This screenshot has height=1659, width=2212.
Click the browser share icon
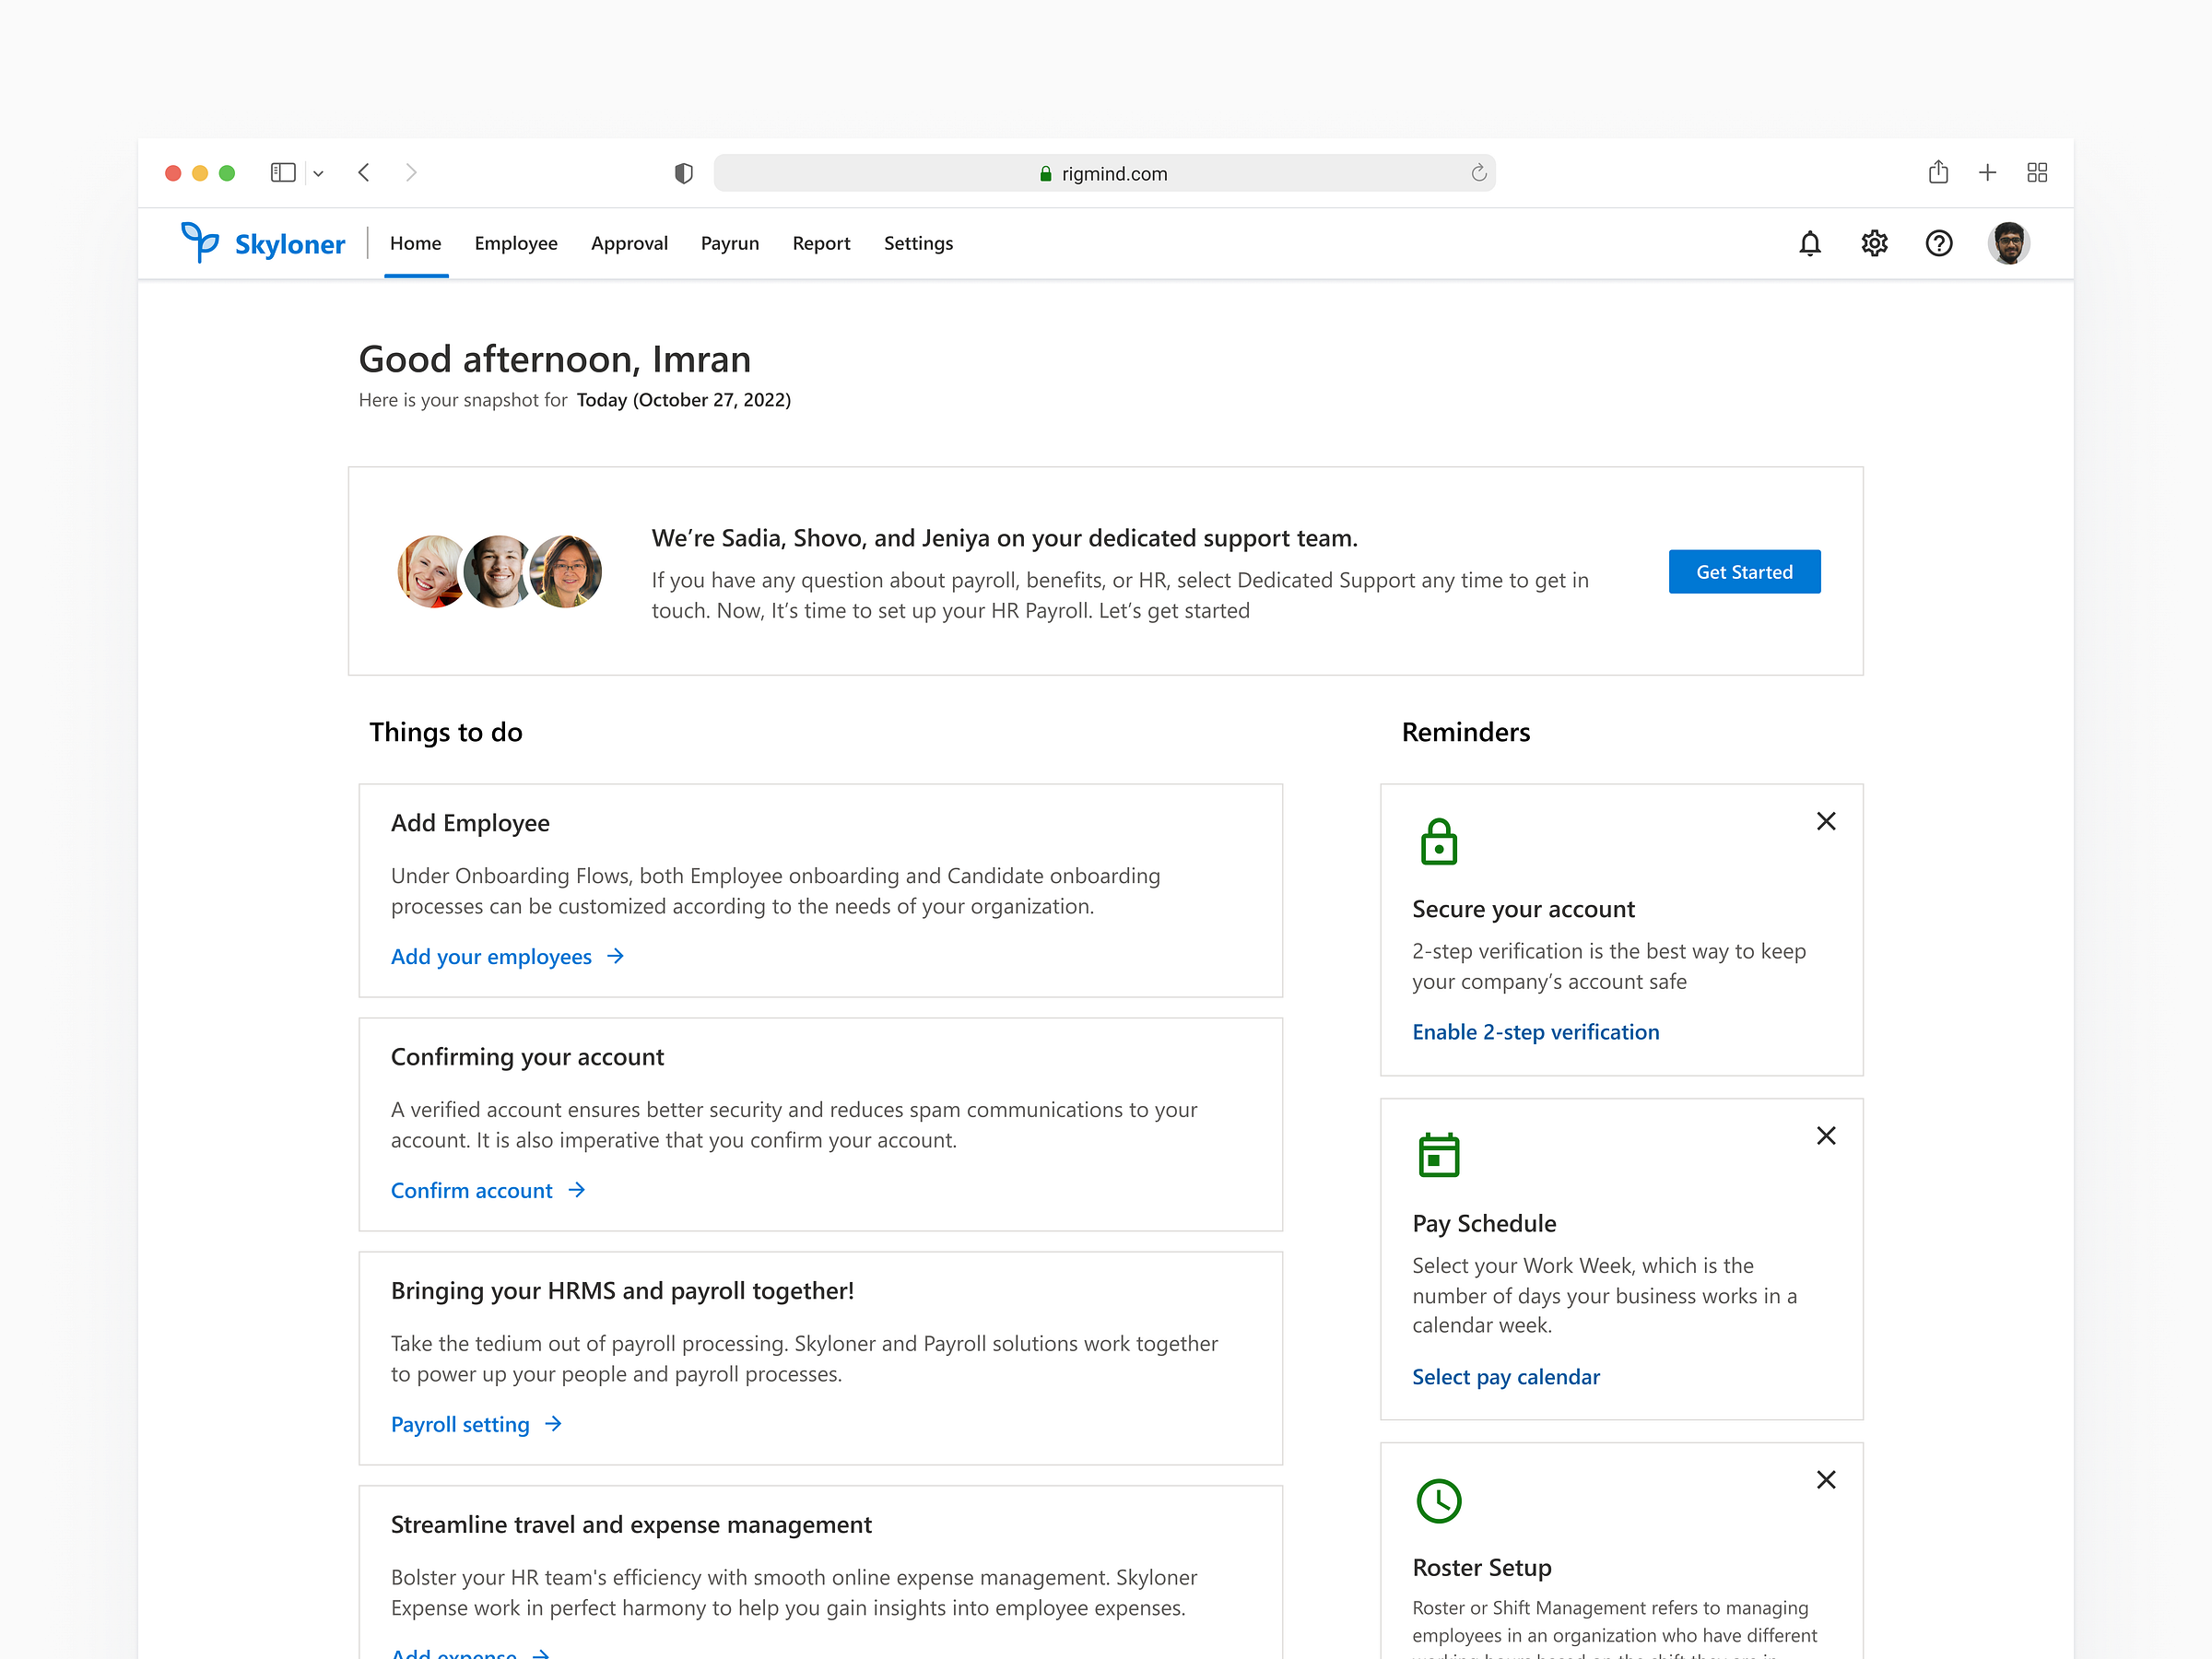[1939, 172]
